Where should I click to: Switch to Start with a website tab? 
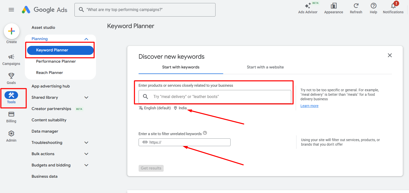[265, 67]
